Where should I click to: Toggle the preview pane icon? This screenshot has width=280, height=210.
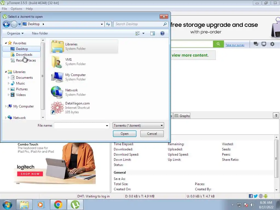pos(153,33)
